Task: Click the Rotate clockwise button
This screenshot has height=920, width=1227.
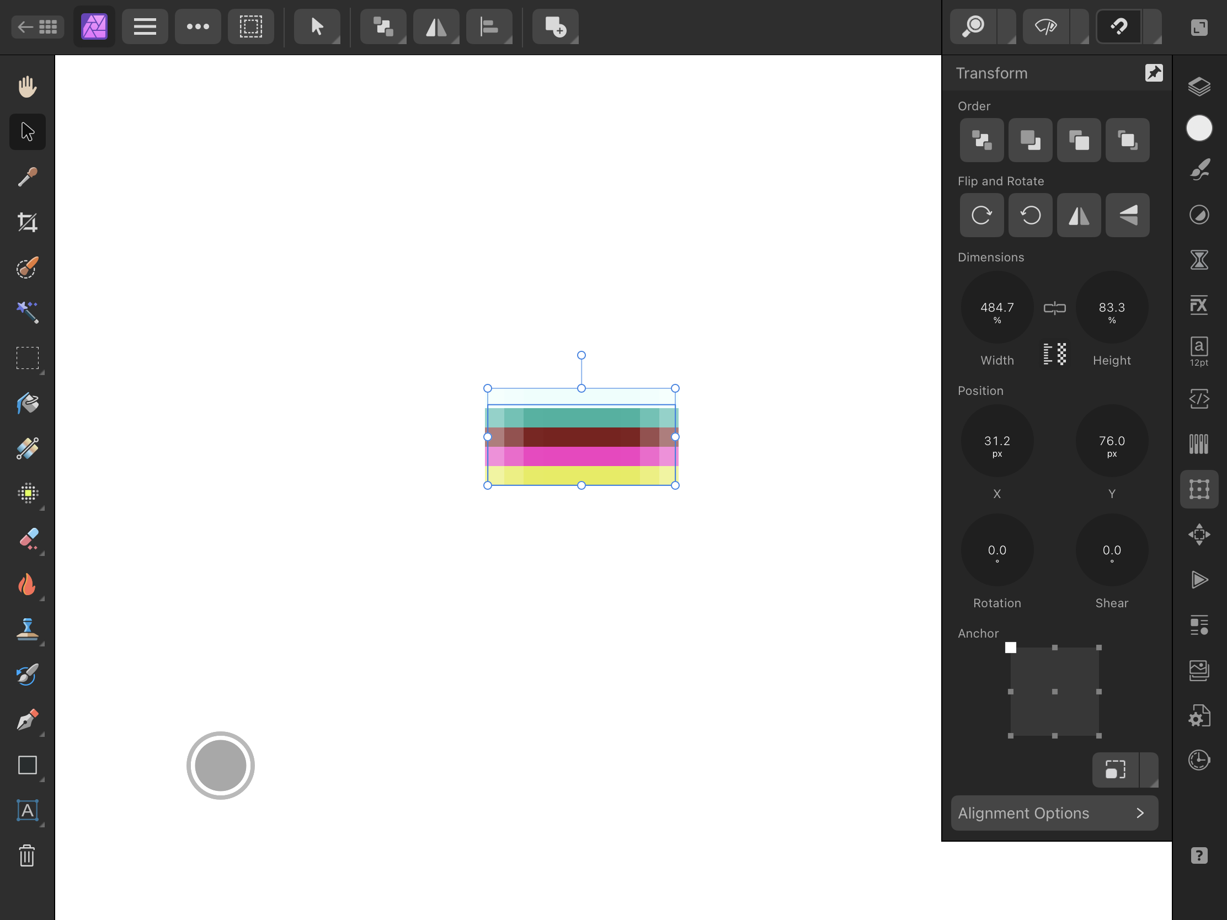Action: pyautogui.click(x=981, y=215)
